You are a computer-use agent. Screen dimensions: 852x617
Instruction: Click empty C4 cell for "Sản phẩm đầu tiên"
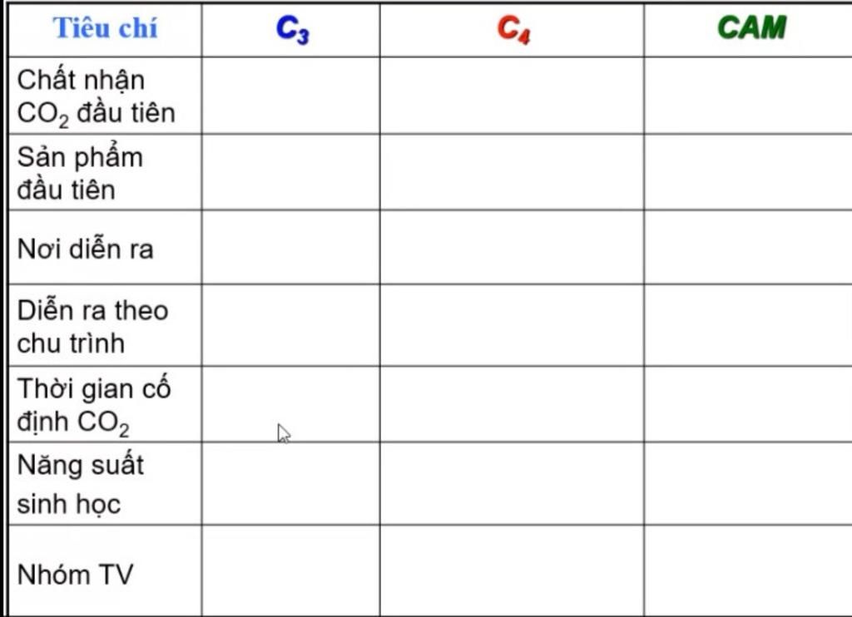pyautogui.click(x=512, y=172)
